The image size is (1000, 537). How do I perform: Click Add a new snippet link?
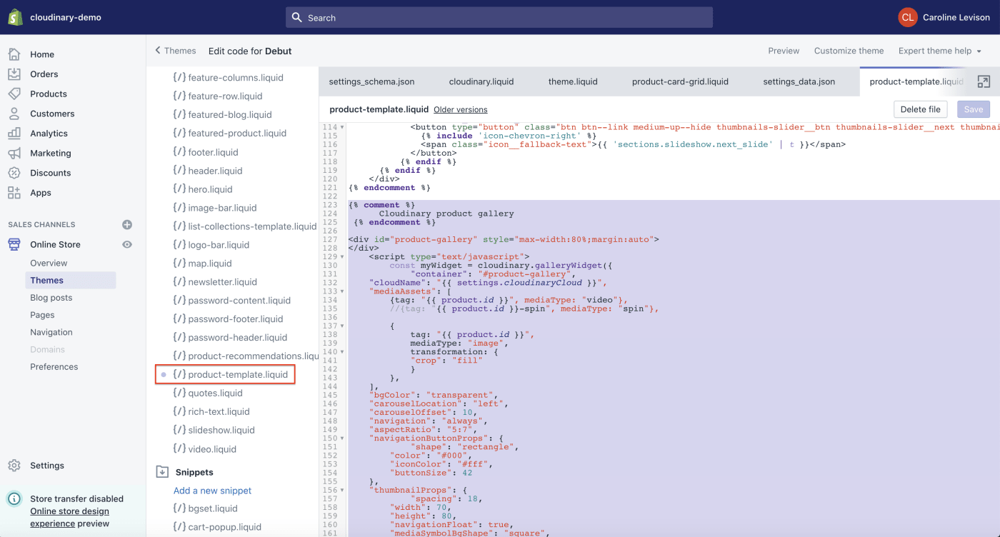(x=212, y=491)
